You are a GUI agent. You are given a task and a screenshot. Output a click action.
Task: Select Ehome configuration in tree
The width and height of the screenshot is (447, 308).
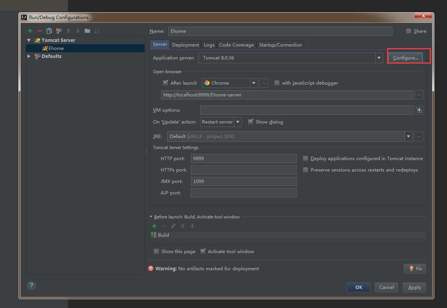pos(85,48)
